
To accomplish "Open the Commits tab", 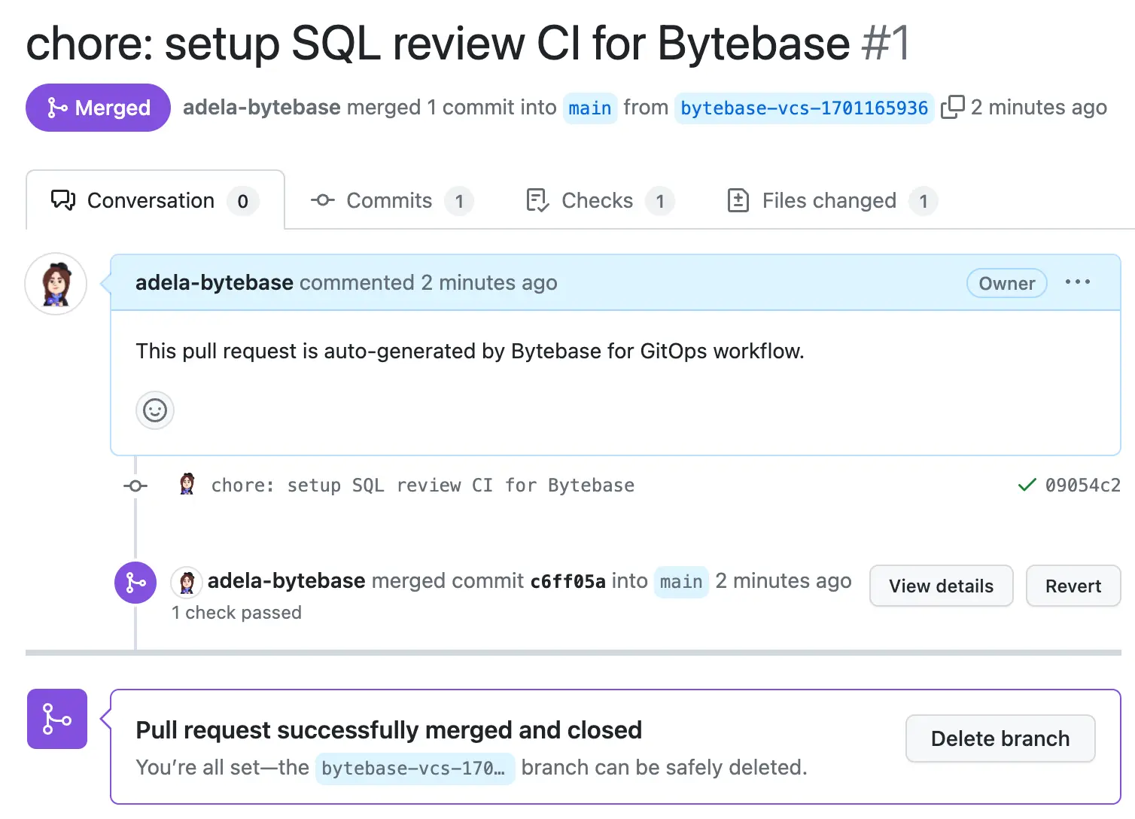I will point(391,201).
